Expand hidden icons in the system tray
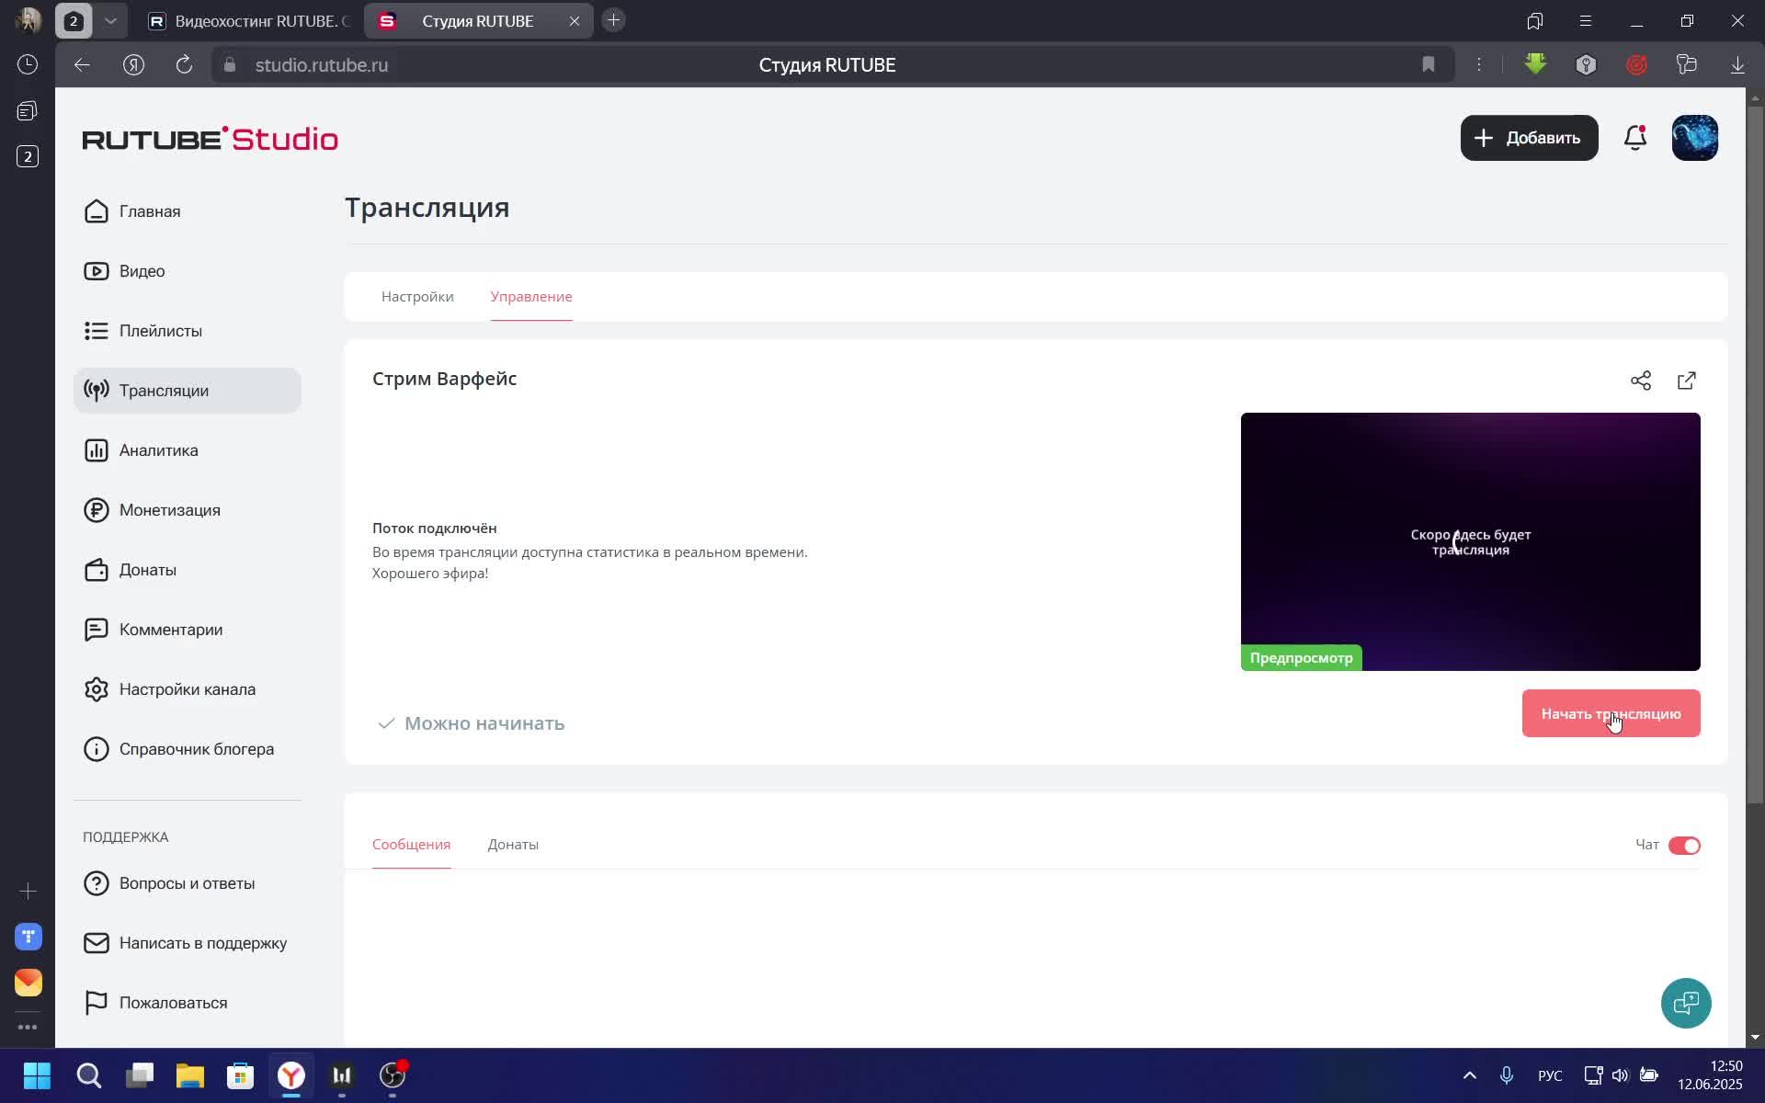This screenshot has width=1765, height=1103. coord(1468,1075)
